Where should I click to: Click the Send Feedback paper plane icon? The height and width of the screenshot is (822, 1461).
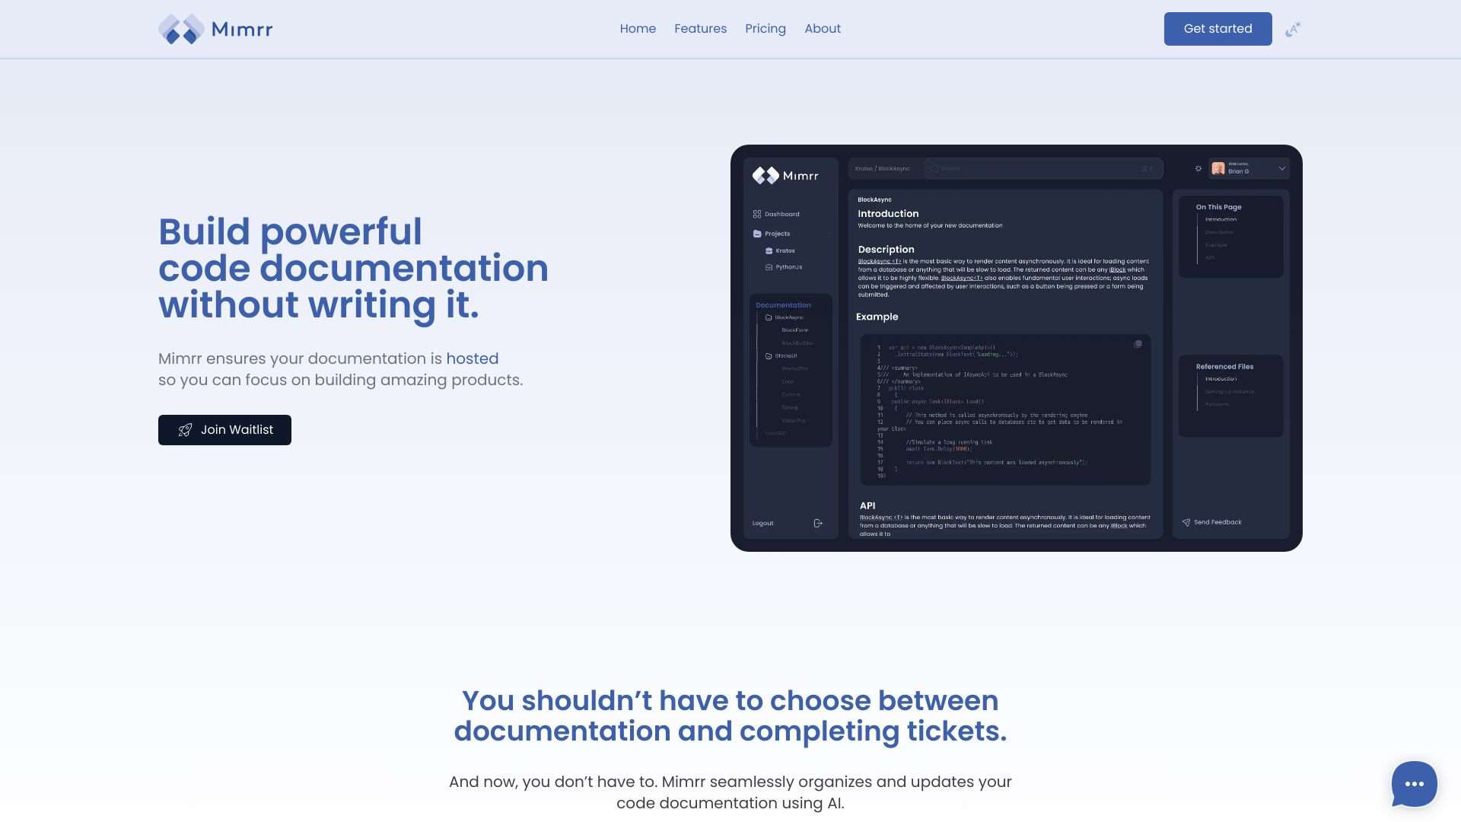coord(1186,522)
